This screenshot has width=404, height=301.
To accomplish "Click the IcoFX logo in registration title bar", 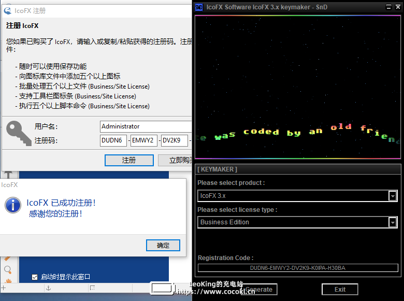I will (x=8, y=10).
